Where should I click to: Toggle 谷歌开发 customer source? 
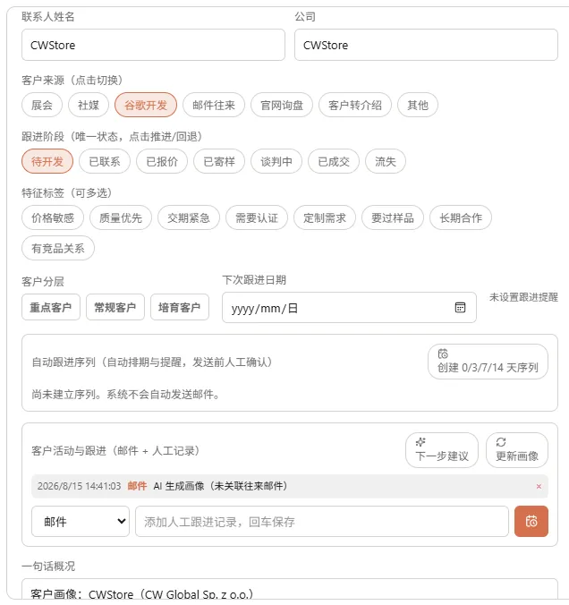pyautogui.click(x=146, y=105)
